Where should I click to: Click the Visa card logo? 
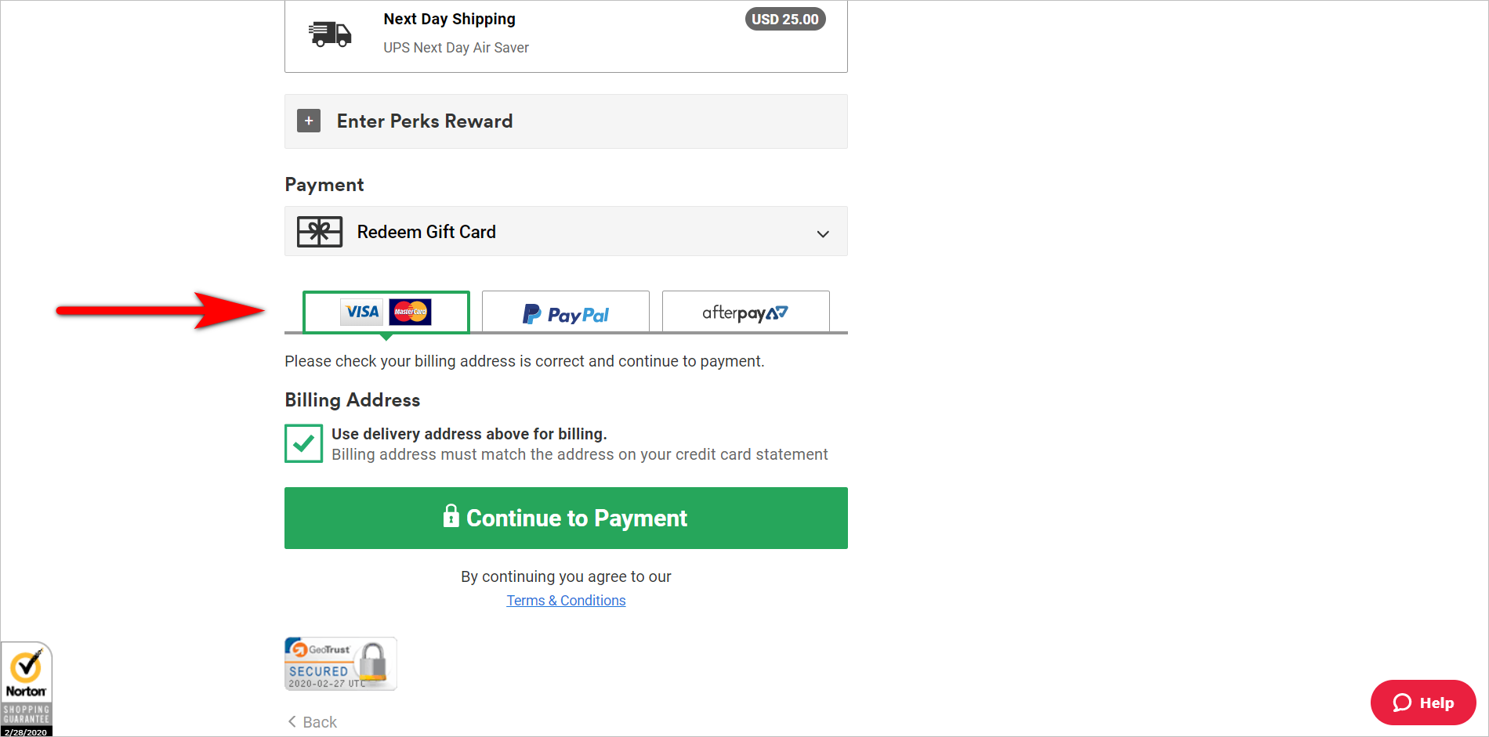360,312
